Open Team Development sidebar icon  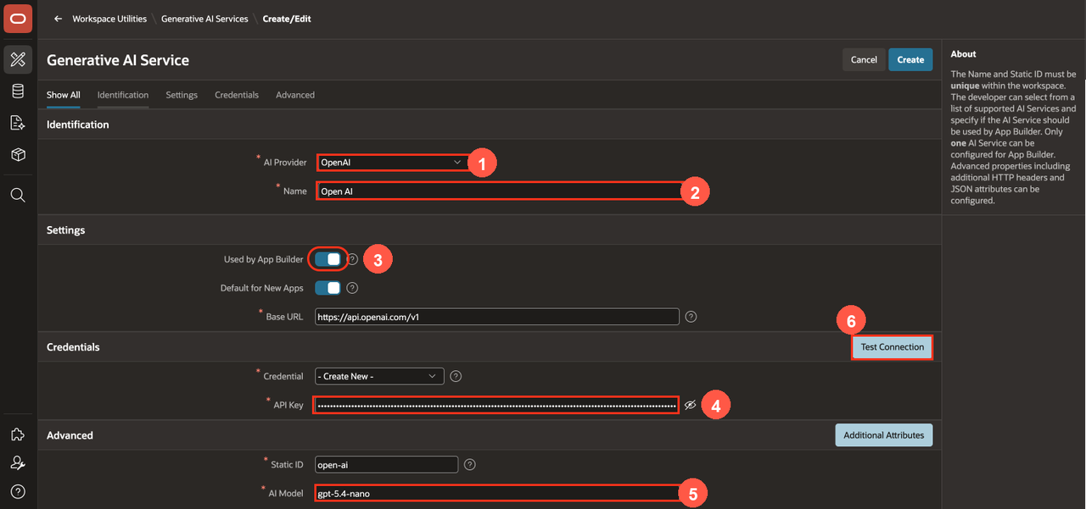pyautogui.click(x=18, y=123)
